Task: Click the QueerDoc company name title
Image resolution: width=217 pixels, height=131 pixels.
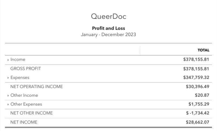Action: pyautogui.click(x=109, y=16)
